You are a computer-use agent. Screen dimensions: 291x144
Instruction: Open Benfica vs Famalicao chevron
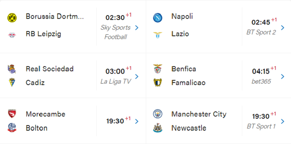tap(283, 76)
